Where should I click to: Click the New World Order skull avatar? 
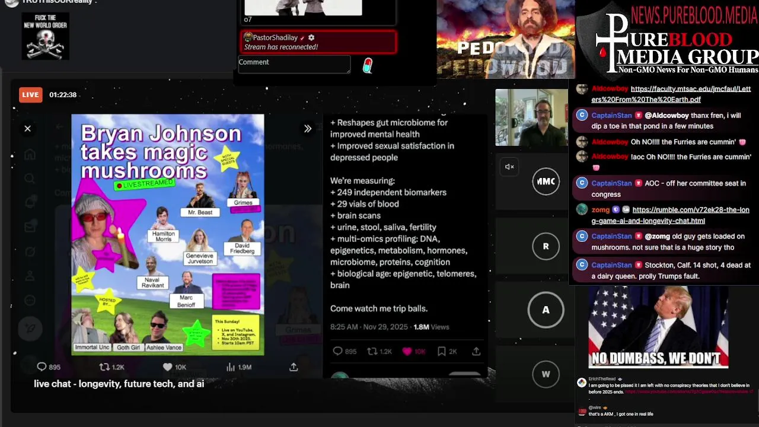(x=46, y=36)
